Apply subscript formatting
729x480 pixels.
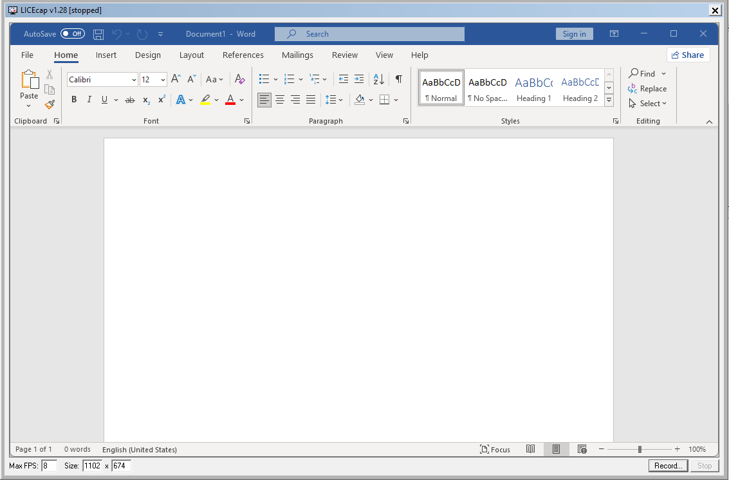click(x=146, y=100)
